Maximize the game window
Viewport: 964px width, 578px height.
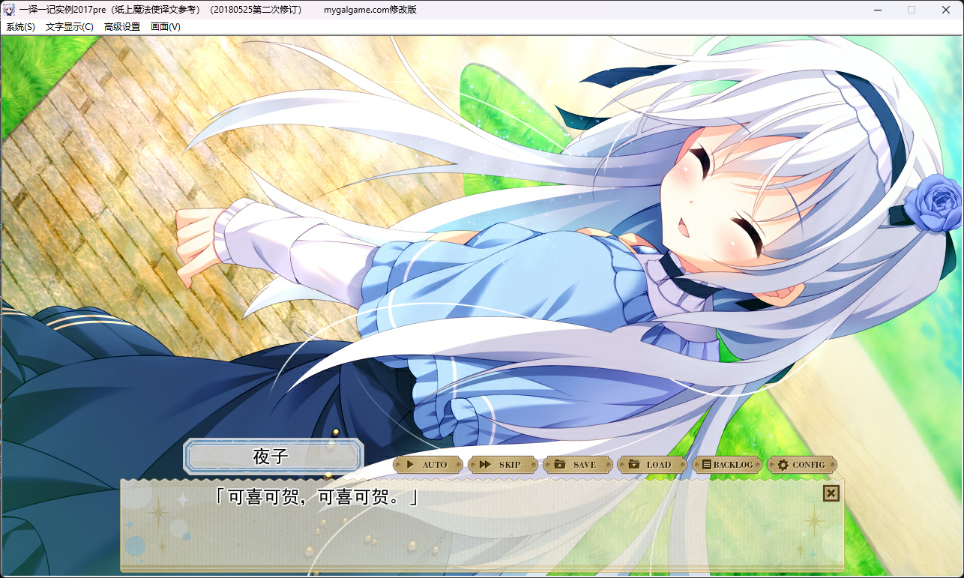point(912,10)
